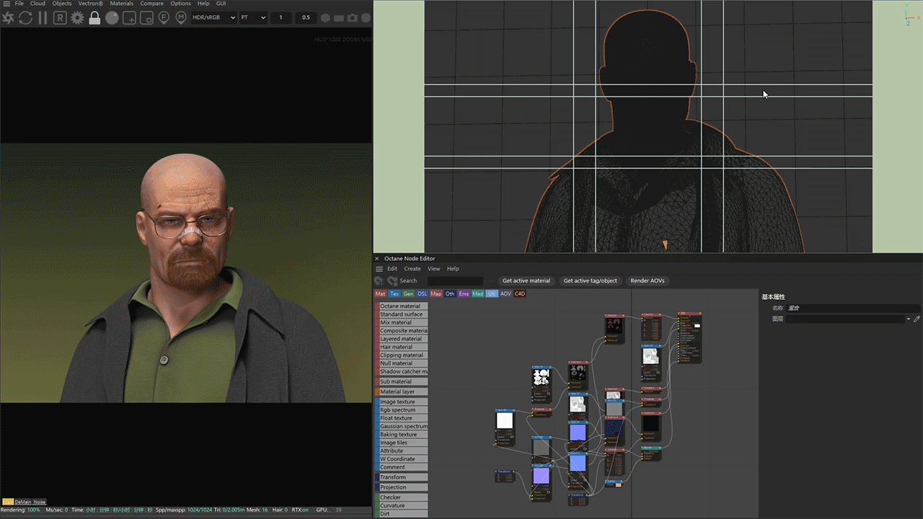Click the greyed hexagon toolbar icon
This screenshot has width=923, height=519.
[x=326, y=17]
